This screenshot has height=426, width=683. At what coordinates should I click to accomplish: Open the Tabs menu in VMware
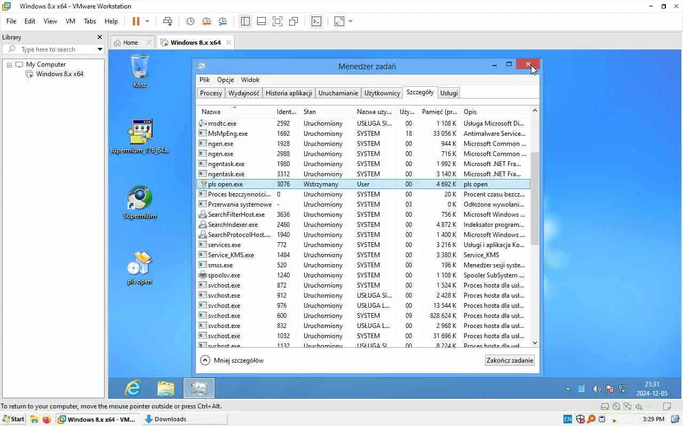(x=90, y=21)
